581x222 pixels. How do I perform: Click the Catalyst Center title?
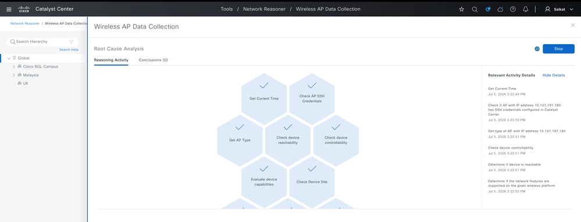click(x=55, y=9)
